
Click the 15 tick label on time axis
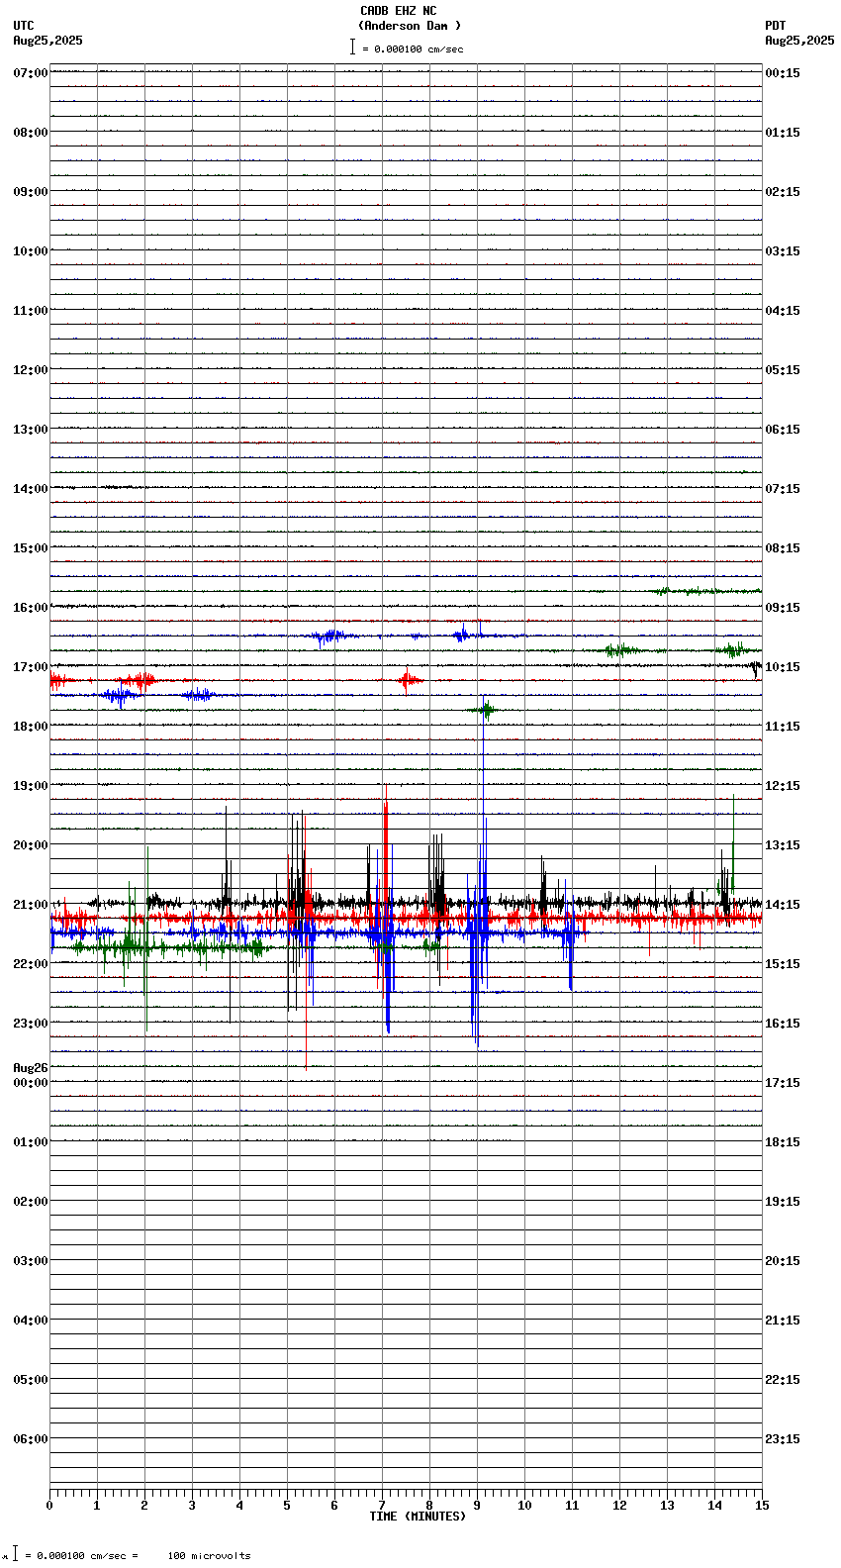[762, 1506]
